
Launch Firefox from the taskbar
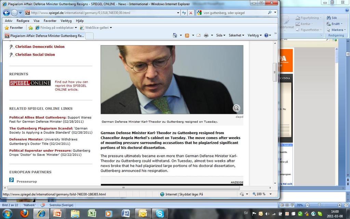pos(24,214)
